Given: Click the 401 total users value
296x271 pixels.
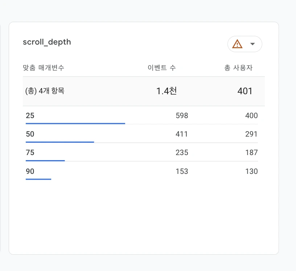Looking at the screenshot, I should coord(245,91).
